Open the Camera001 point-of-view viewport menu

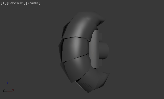16,3
